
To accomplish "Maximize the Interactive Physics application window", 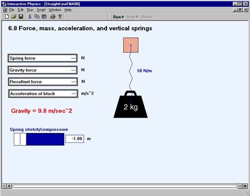I will click(x=240, y=4).
